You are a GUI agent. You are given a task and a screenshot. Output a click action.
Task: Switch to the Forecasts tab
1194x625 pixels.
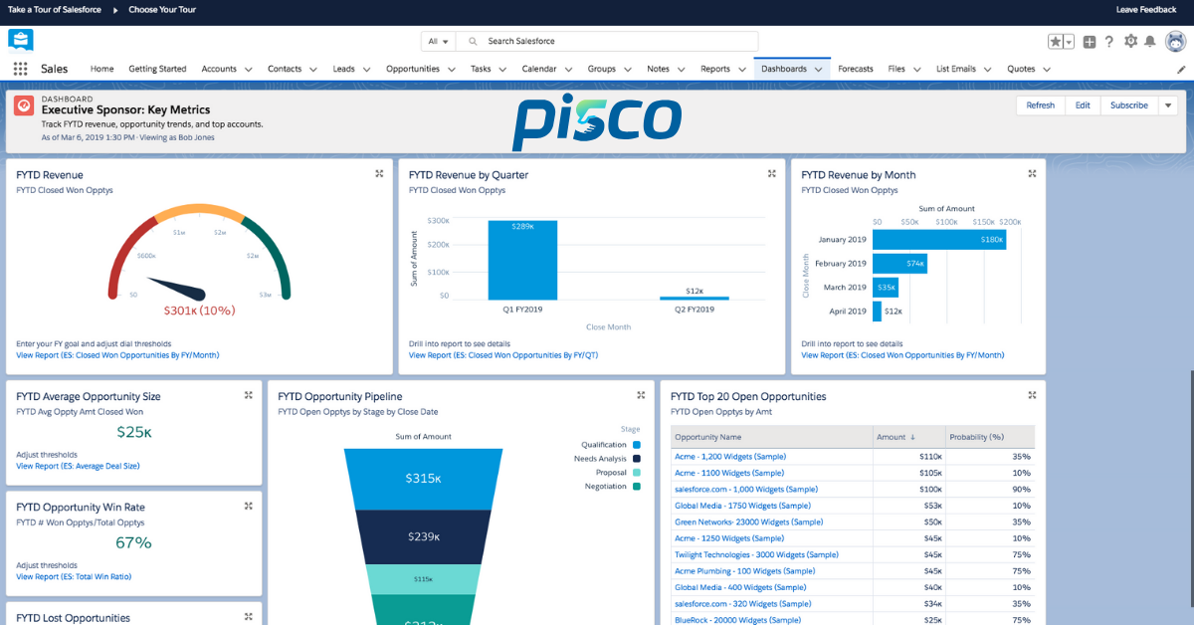click(856, 70)
